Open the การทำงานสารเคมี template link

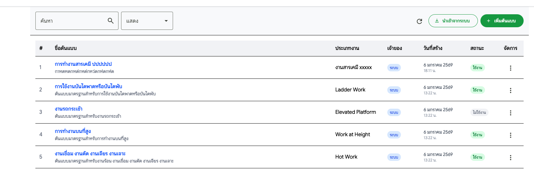pyautogui.click(x=83, y=64)
